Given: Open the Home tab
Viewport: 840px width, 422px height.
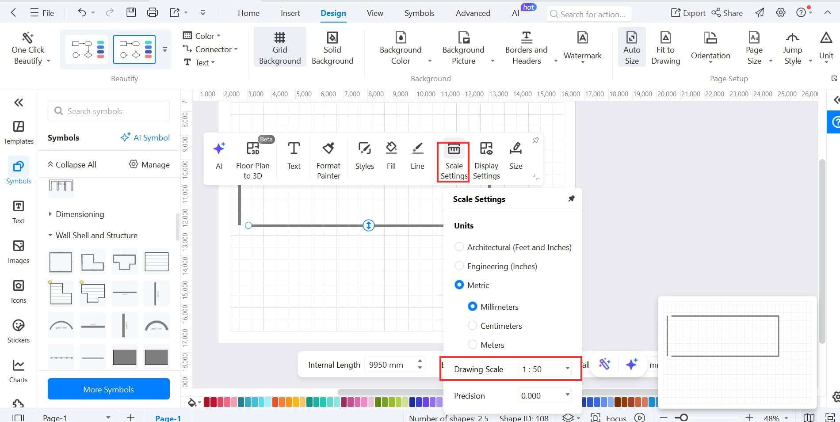Looking at the screenshot, I should click(x=248, y=13).
